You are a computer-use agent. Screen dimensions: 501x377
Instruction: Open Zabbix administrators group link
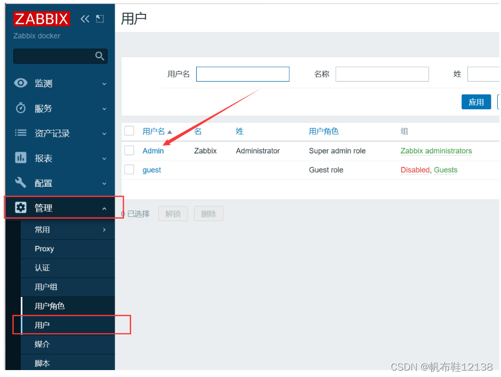436,150
